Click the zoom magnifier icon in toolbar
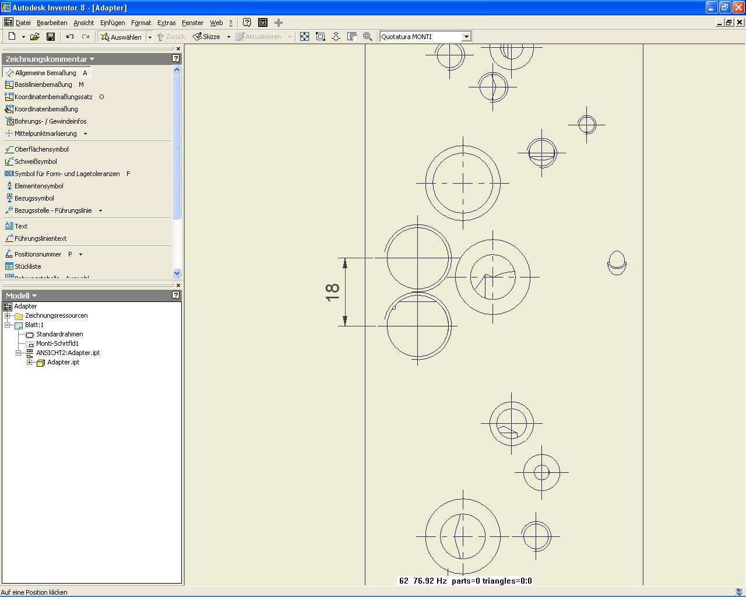Viewport: 746px width, 597px height. [368, 37]
